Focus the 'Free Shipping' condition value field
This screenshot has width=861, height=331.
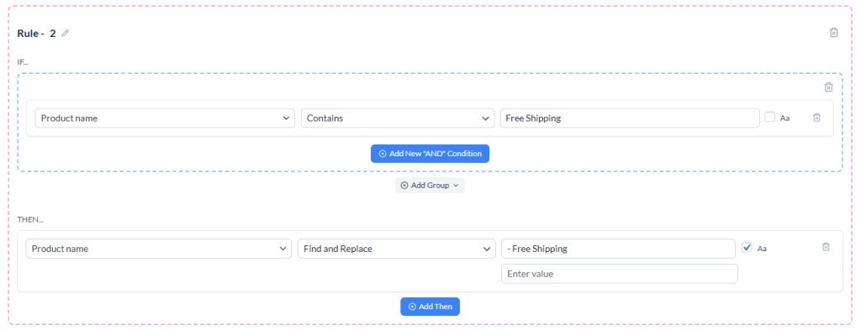coord(630,118)
